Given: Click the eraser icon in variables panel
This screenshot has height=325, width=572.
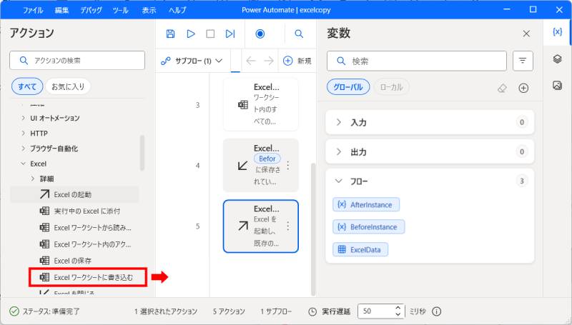Looking at the screenshot, I should click(503, 88).
